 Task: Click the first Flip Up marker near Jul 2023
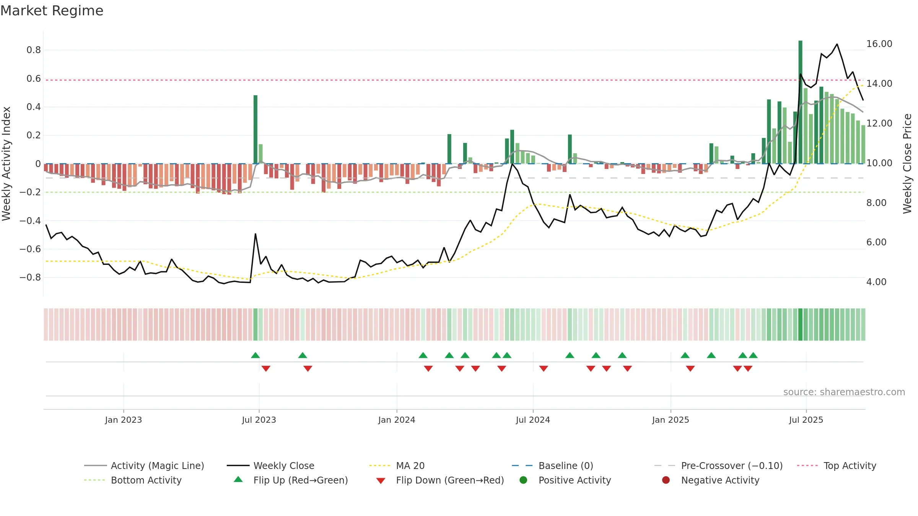pyautogui.click(x=256, y=355)
